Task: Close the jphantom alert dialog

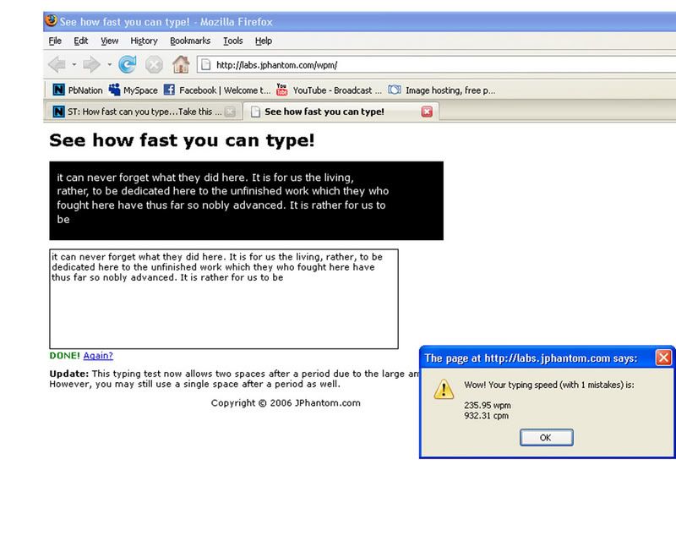Action: (663, 358)
